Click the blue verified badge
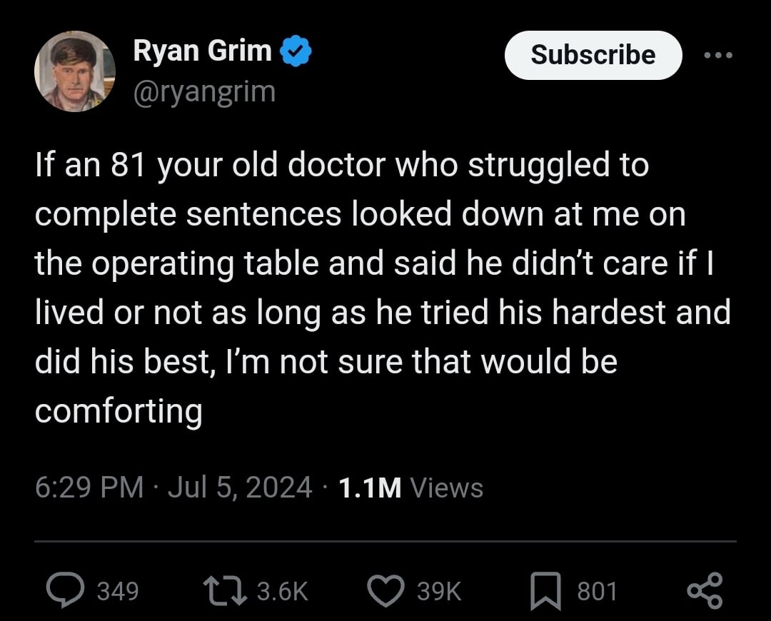 pyautogui.click(x=295, y=53)
